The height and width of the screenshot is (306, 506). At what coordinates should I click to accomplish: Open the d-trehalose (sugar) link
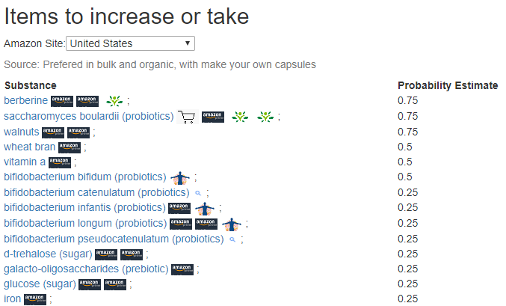(x=48, y=254)
